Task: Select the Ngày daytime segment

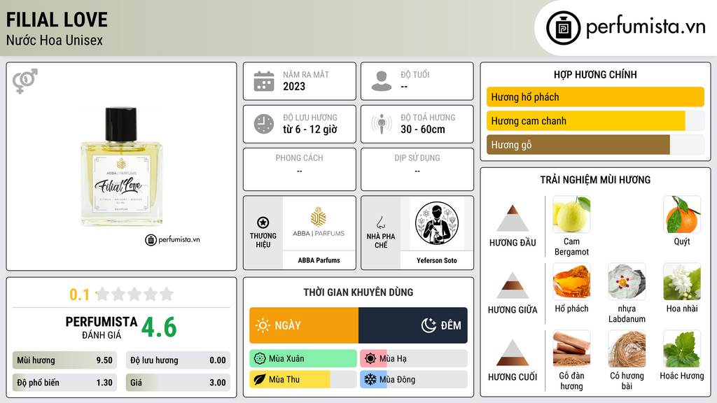Action: click(x=304, y=325)
